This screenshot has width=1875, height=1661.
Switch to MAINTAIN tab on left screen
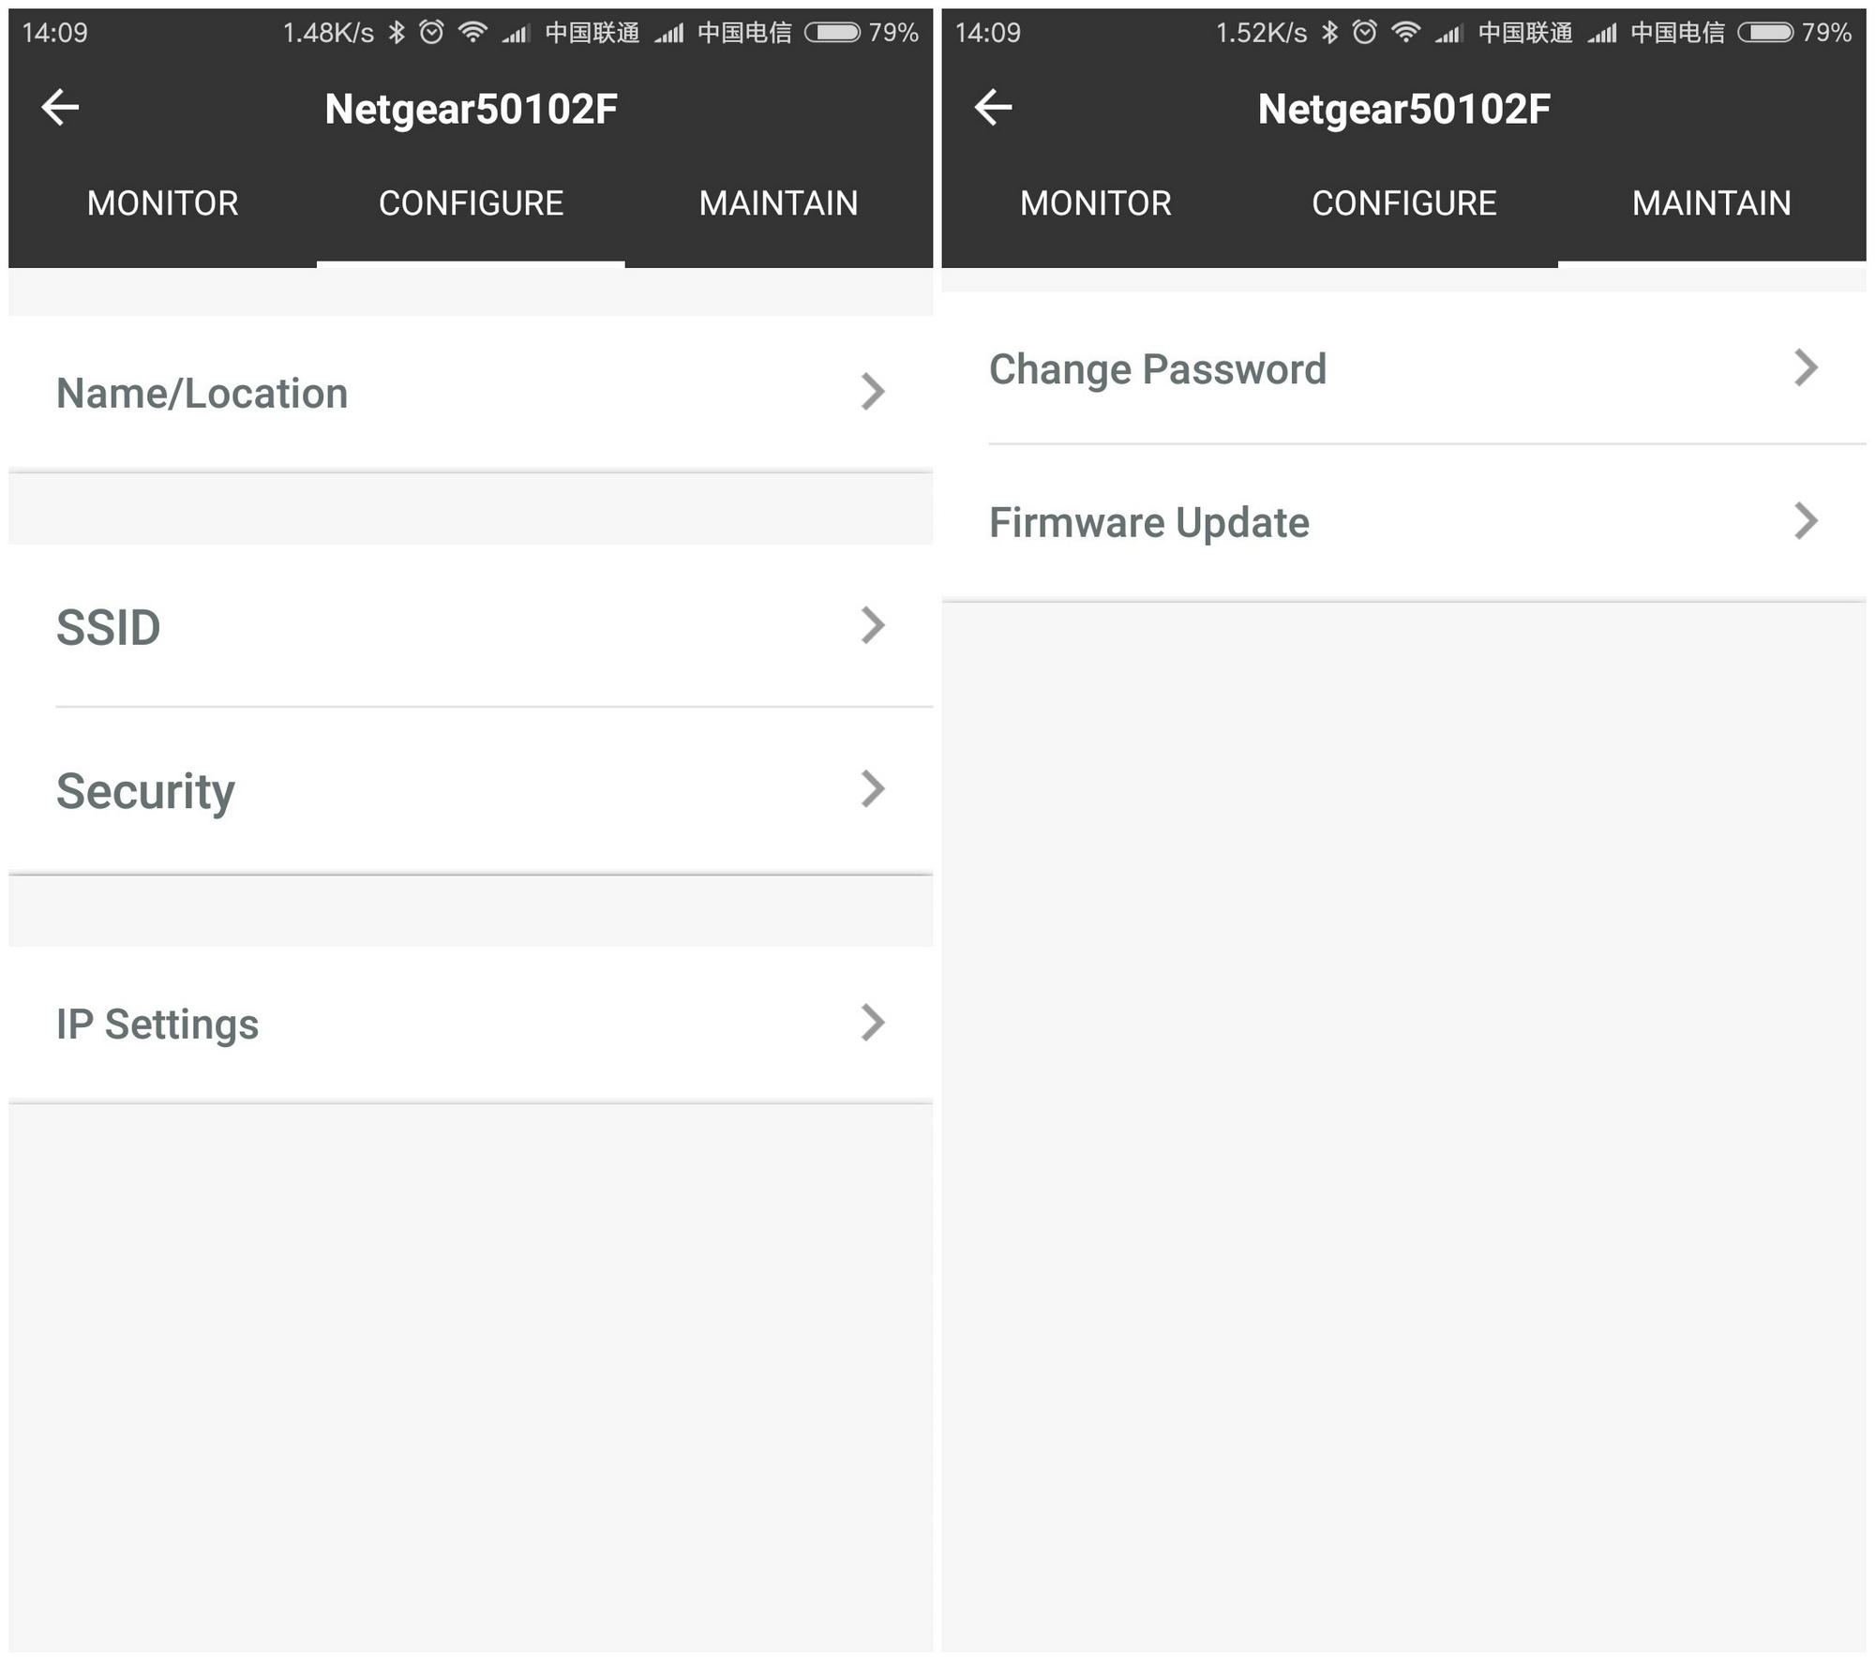click(x=778, y=203)
